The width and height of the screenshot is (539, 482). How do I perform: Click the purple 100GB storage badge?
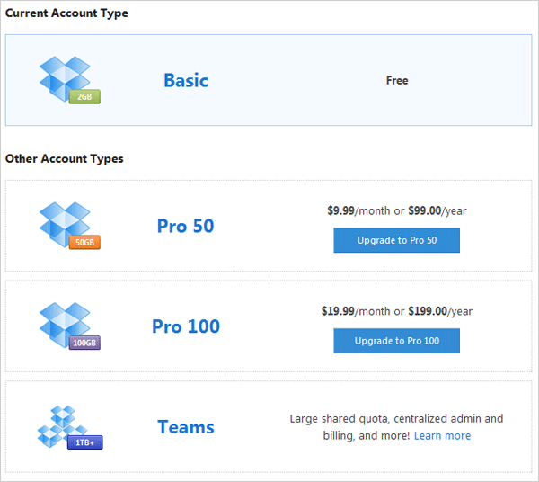84,343
